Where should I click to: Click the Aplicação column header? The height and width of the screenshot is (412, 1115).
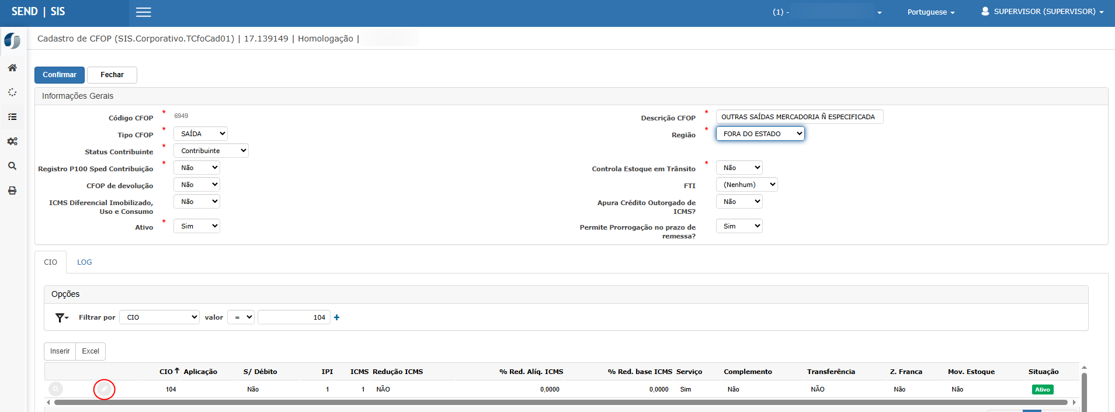point(200,372)
